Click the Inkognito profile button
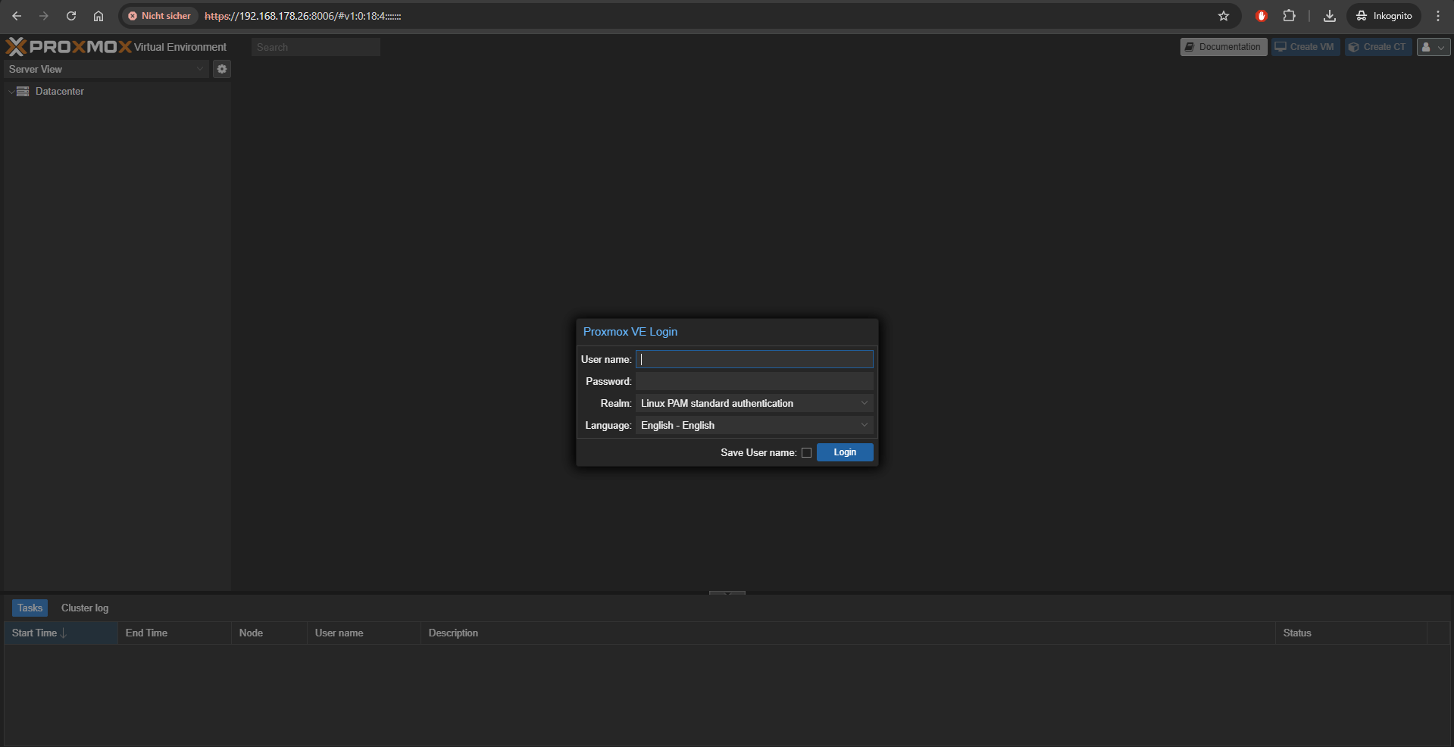 point(1384,16)
